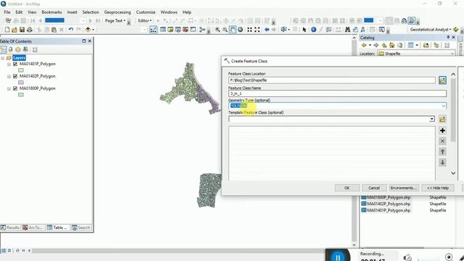Open the Find binoculars tool
Screen dimensions: 464x261
[x=348, y=30]
